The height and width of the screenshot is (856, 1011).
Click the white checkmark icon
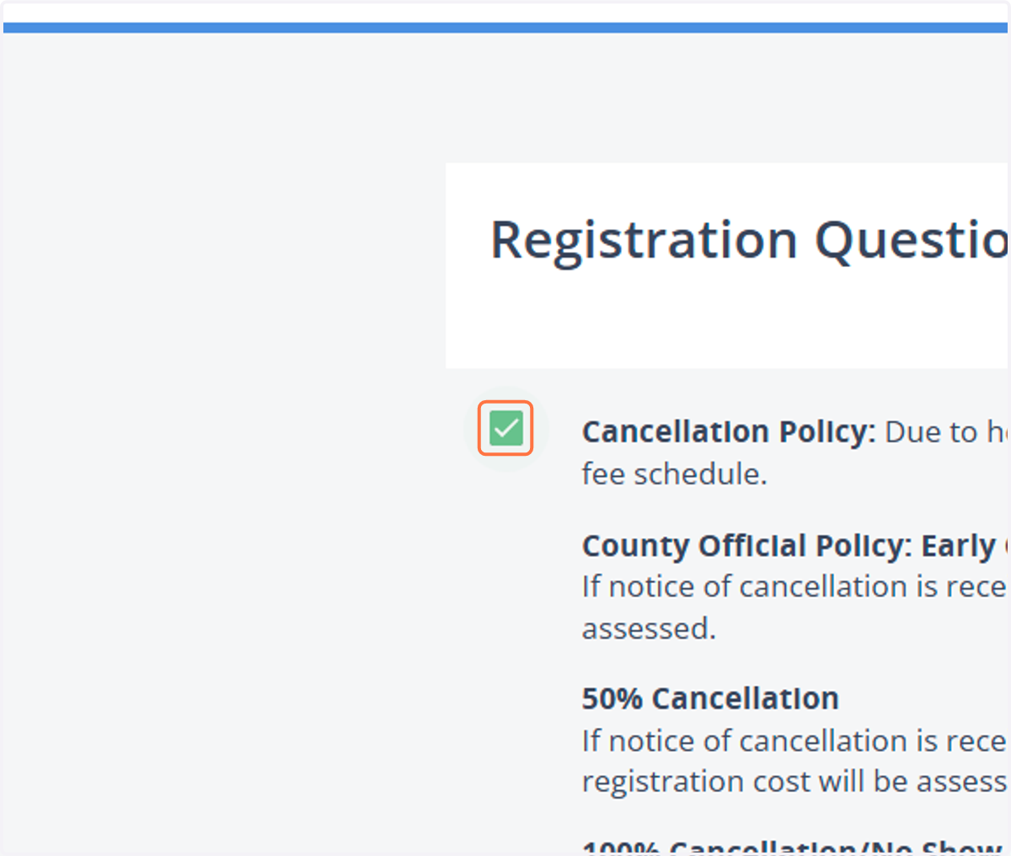click(505, 428)
